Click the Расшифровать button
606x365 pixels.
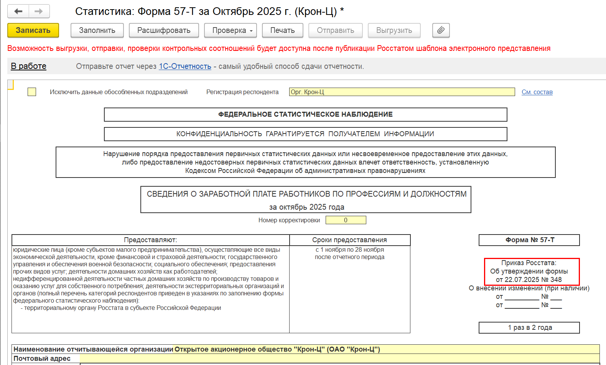[164, 30]
